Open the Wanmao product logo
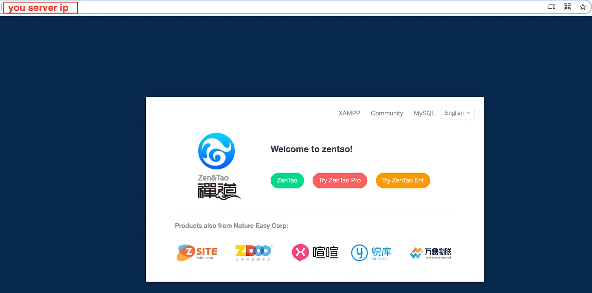Image resolution: width=592 pixels, height=293 pixels. tap(431, 252)
